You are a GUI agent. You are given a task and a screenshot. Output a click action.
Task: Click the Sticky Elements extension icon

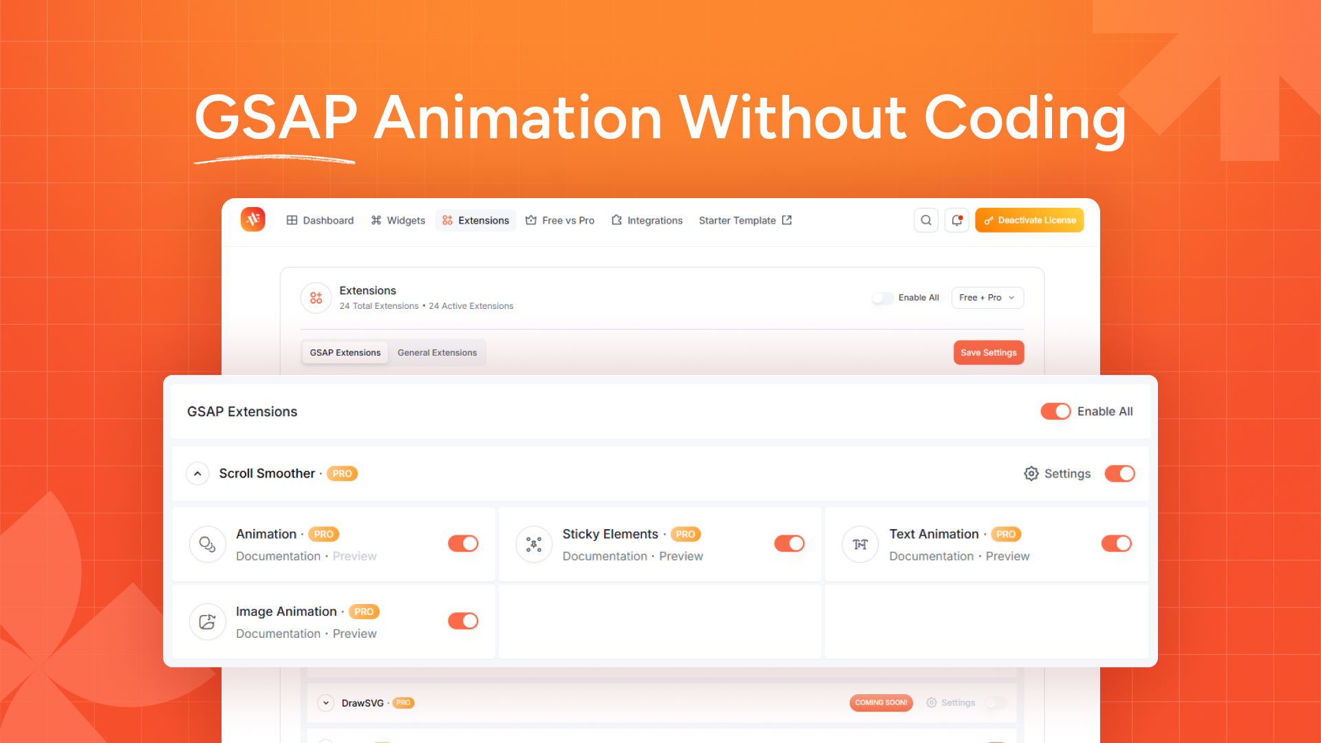534,544
